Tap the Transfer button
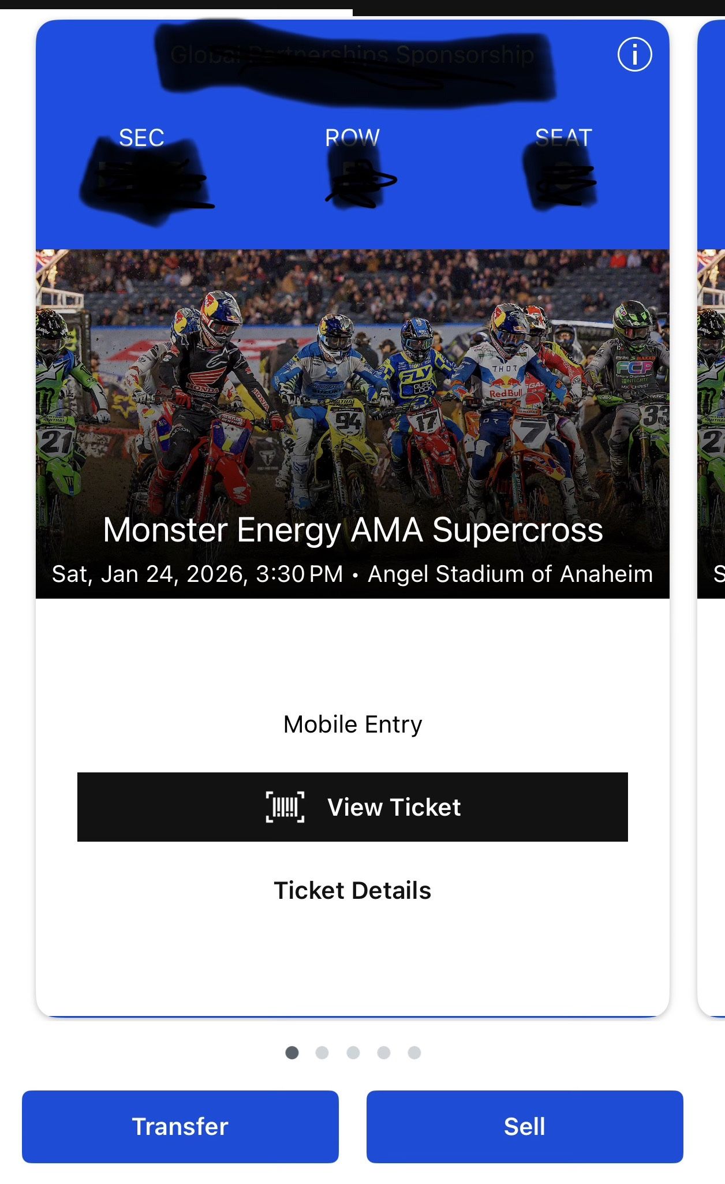Screen dimensions: 725x1184 180,1126
